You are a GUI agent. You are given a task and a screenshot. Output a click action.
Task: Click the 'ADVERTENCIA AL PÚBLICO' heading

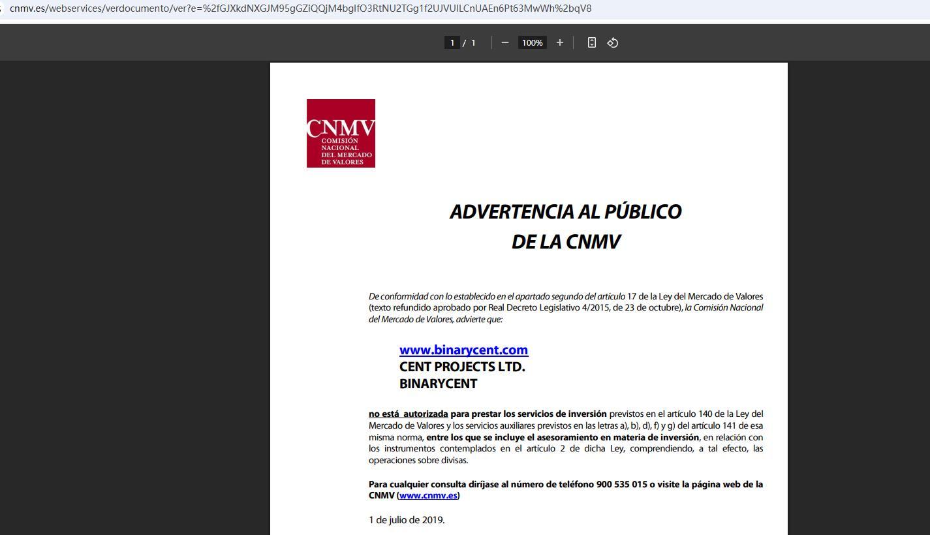(x=565, y=212)
